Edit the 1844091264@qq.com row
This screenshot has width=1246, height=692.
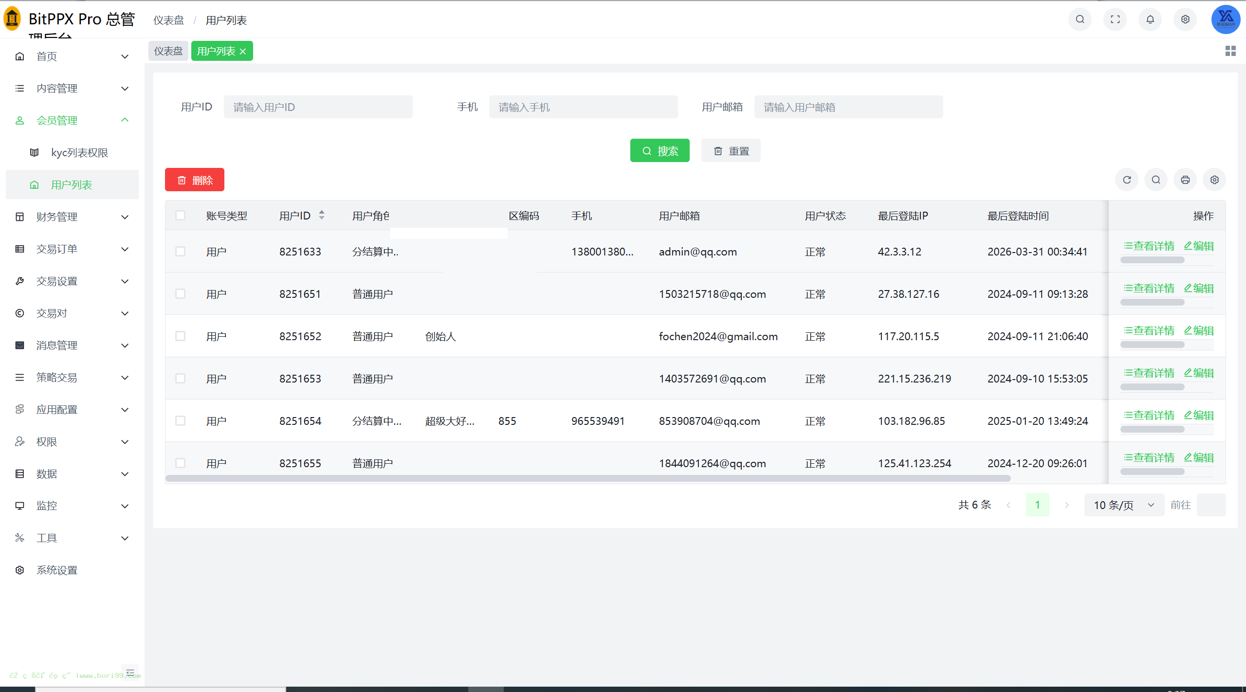1199,458
